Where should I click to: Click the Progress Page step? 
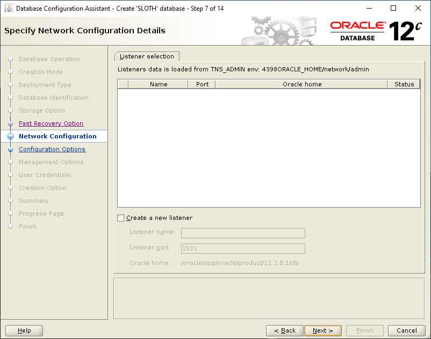(x=41, y=213)
